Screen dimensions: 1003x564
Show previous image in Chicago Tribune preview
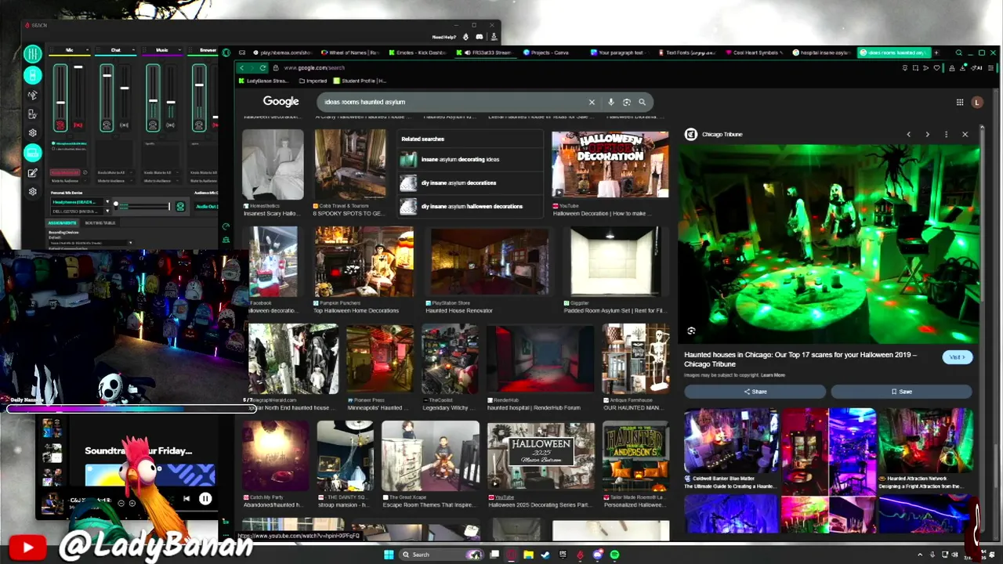[x=908, y=135]
